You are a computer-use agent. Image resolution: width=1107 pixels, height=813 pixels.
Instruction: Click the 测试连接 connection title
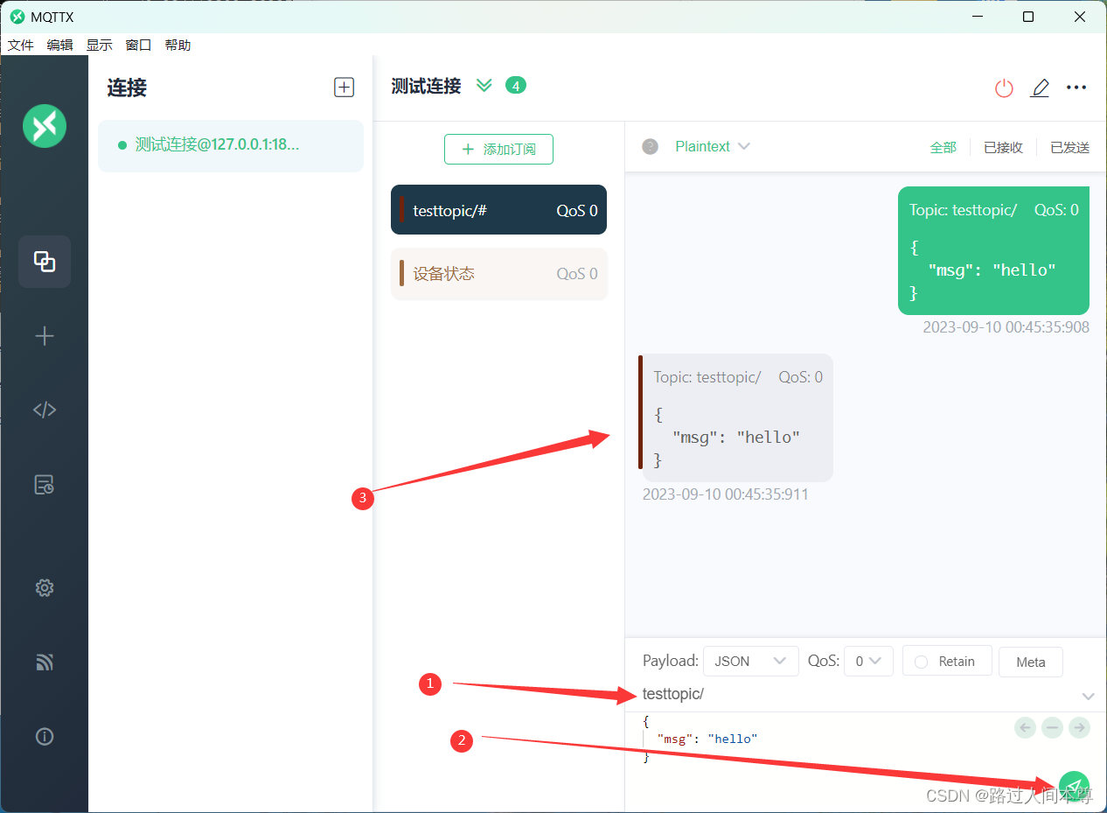pyautogui.click(x=426, y=86)
